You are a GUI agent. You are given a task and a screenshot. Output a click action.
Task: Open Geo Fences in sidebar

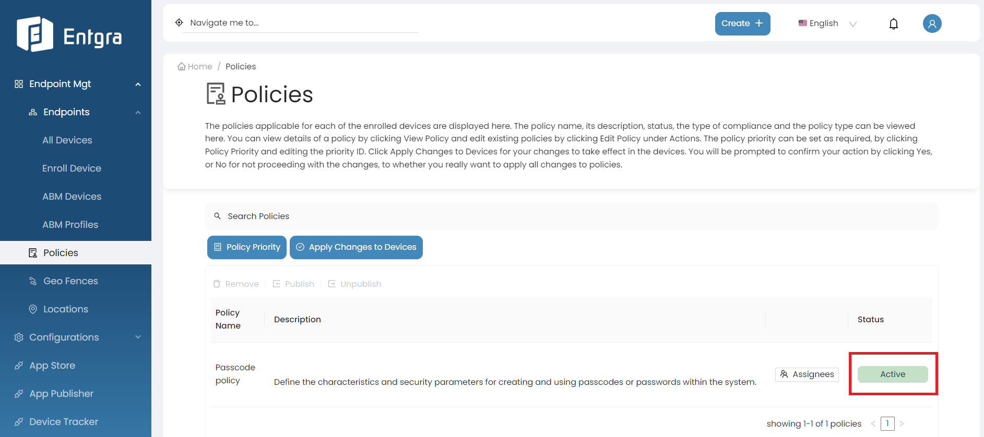tap(70, 281)
